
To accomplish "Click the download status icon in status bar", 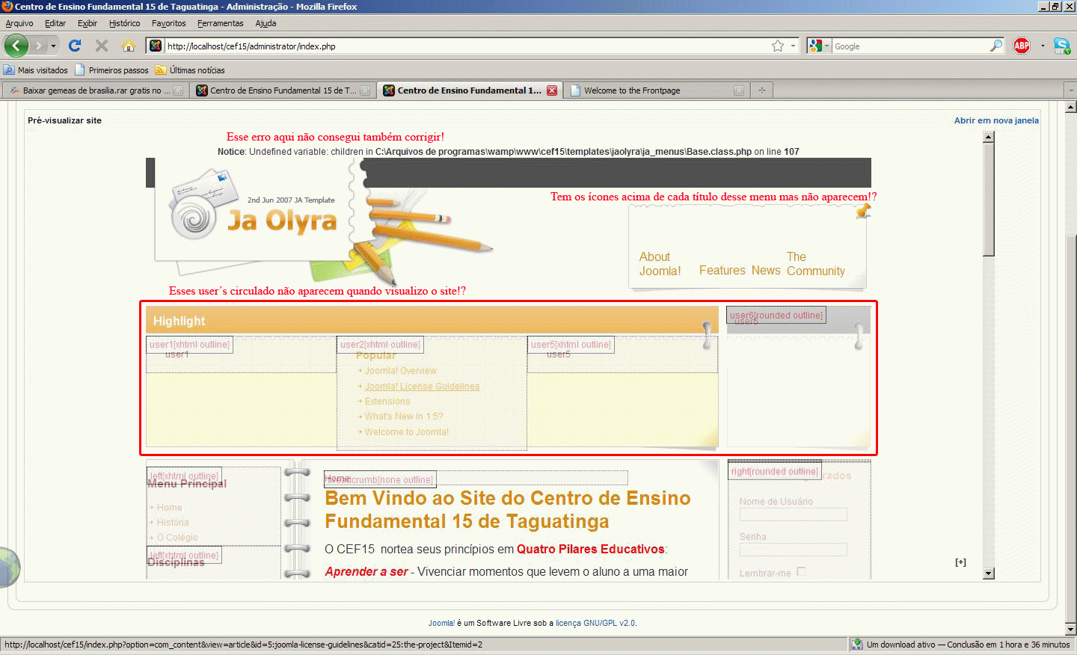I will tap(857, 644).
